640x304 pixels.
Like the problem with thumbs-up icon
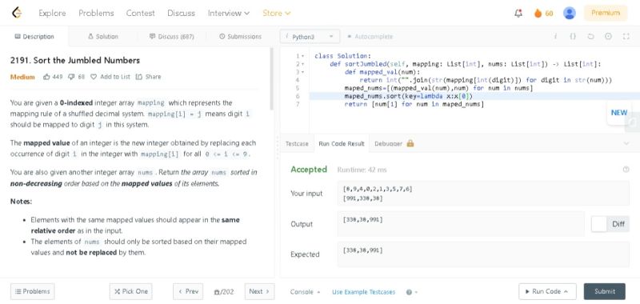46,77
